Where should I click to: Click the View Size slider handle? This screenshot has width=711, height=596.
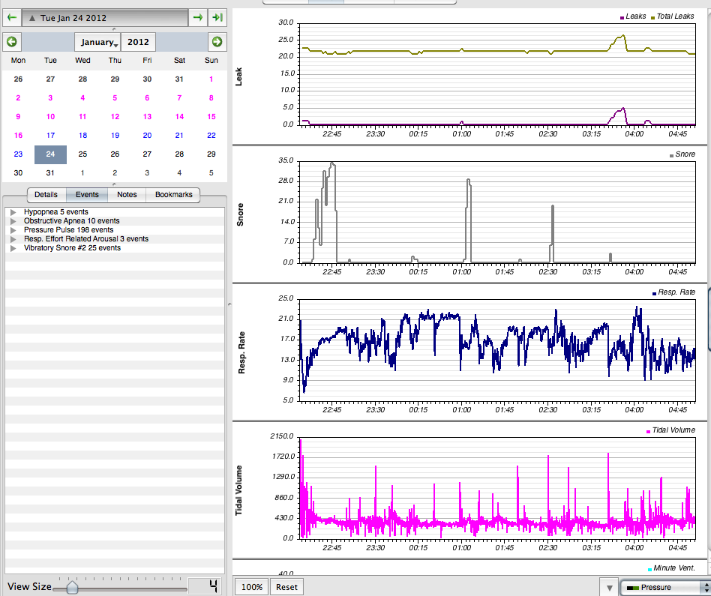[72, 587]
